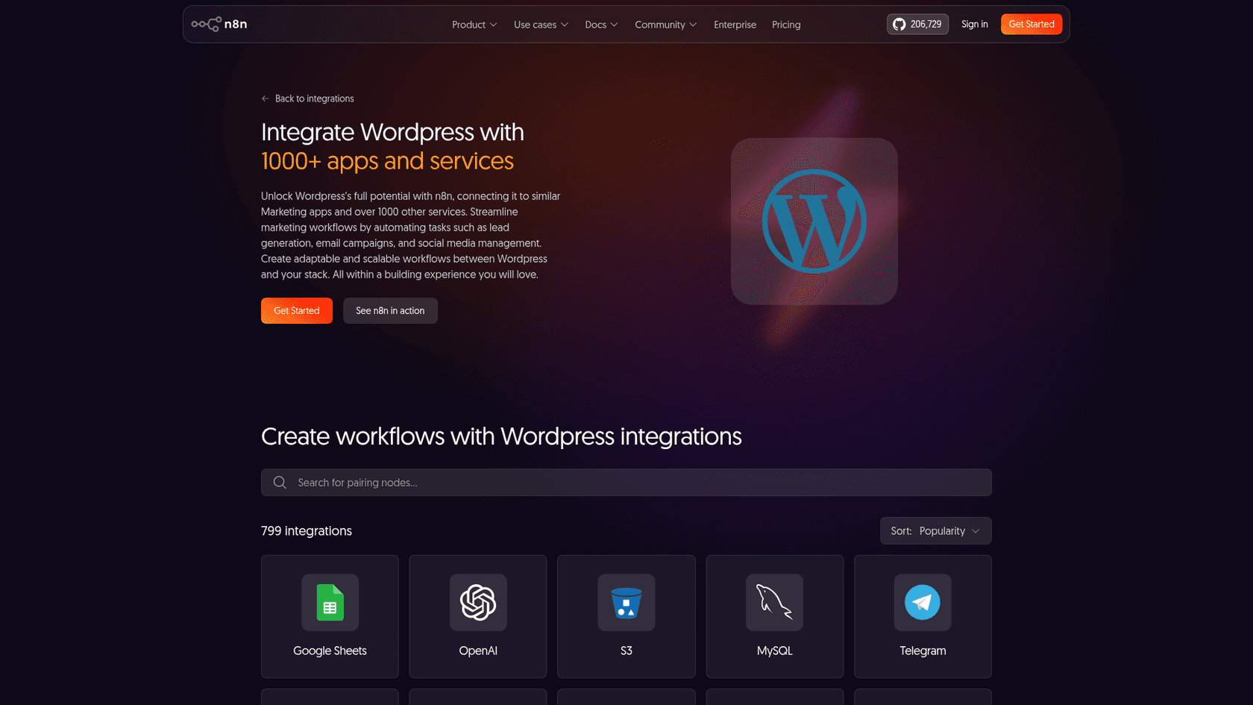
Task: Open the OpenAI integration icon
Action: point(478,602)
